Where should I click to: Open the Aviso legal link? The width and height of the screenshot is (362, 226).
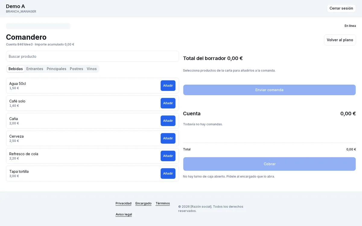pos(124,215)
